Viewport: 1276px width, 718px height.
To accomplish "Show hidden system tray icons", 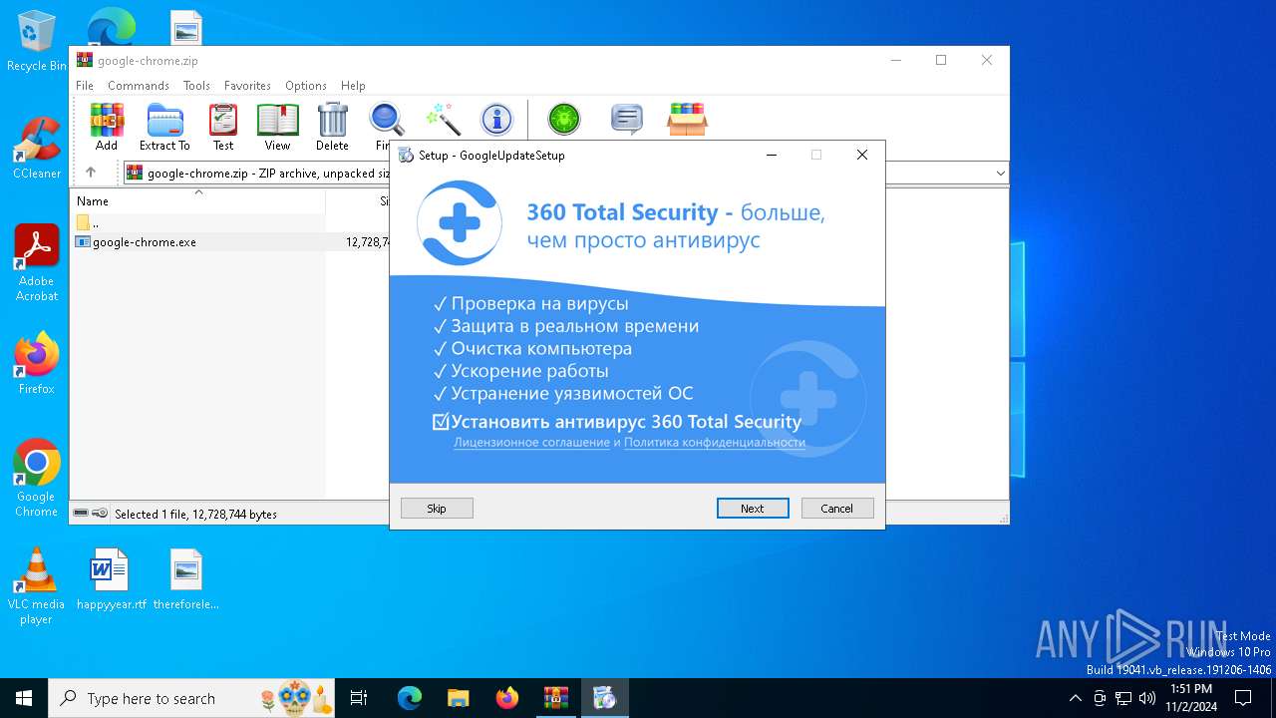I will (x=1075, y=698).
